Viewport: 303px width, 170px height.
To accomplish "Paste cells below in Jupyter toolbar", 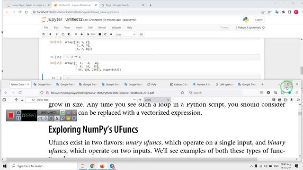I will [69, 34].
